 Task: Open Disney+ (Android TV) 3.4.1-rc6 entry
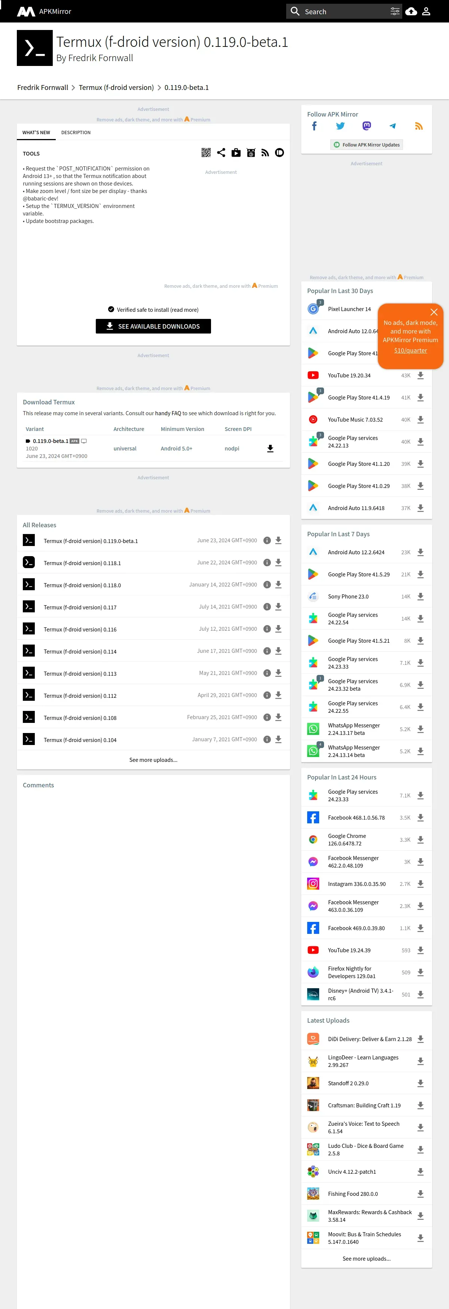click(x=361, y=995)
